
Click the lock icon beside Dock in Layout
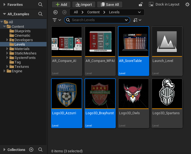coord(141,4)
